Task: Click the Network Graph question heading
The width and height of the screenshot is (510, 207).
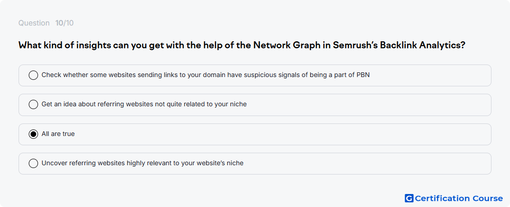Action: (242, 45)
